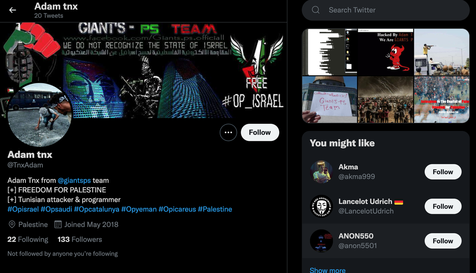This screenshot has height=273, width=476.
Task: Open the #Palestine hashtag
Action: (x=215, y=209)
